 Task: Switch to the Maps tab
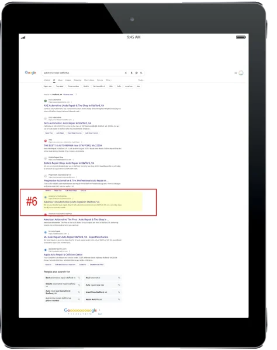tap(60, 80)
